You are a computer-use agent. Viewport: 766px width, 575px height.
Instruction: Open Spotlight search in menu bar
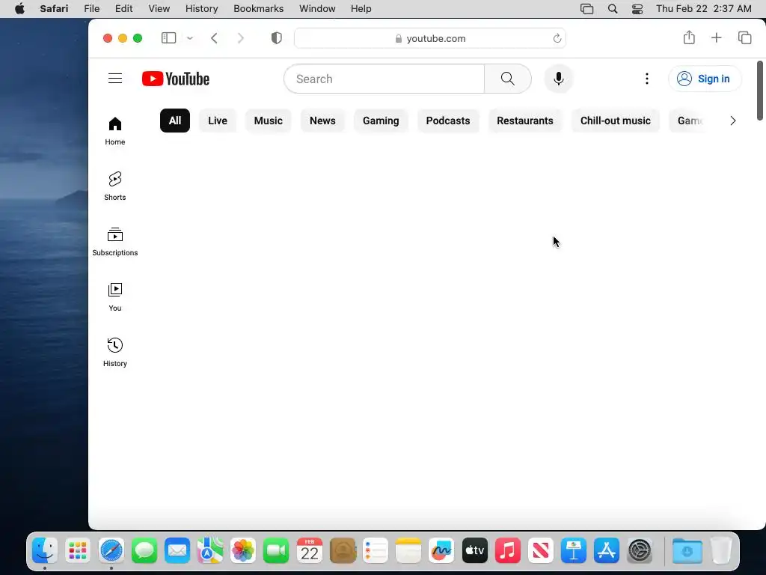coord(612,9)
